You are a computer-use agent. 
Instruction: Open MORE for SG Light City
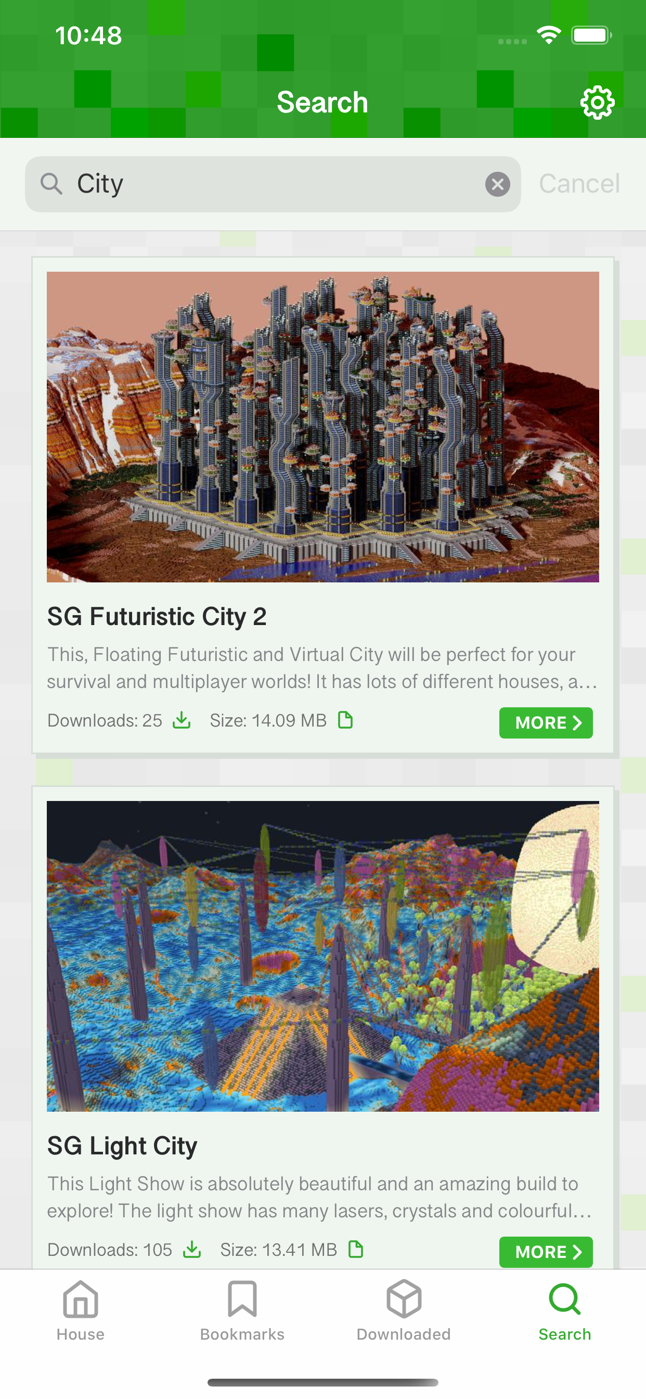coord(546,1252)
